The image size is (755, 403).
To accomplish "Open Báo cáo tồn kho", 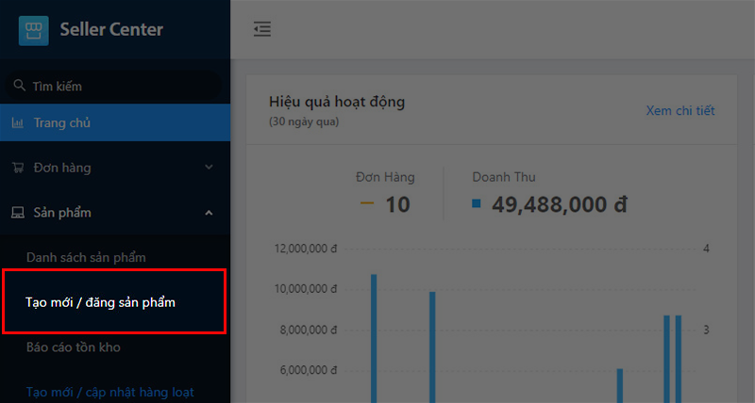I will click(x=74, y=347).
